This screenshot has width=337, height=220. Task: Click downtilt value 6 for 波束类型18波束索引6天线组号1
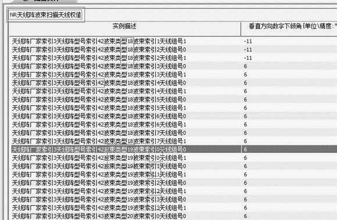pyautogui.click(x=245, y=124)
